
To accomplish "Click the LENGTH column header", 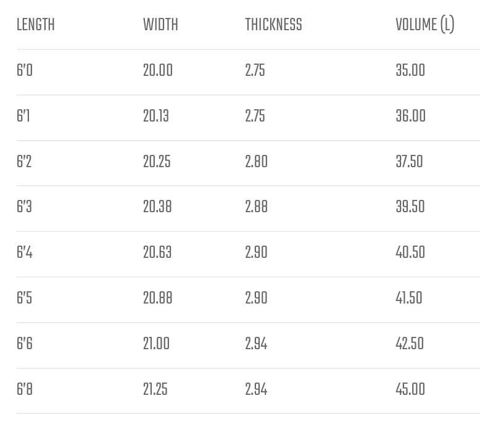I will 36,25.
